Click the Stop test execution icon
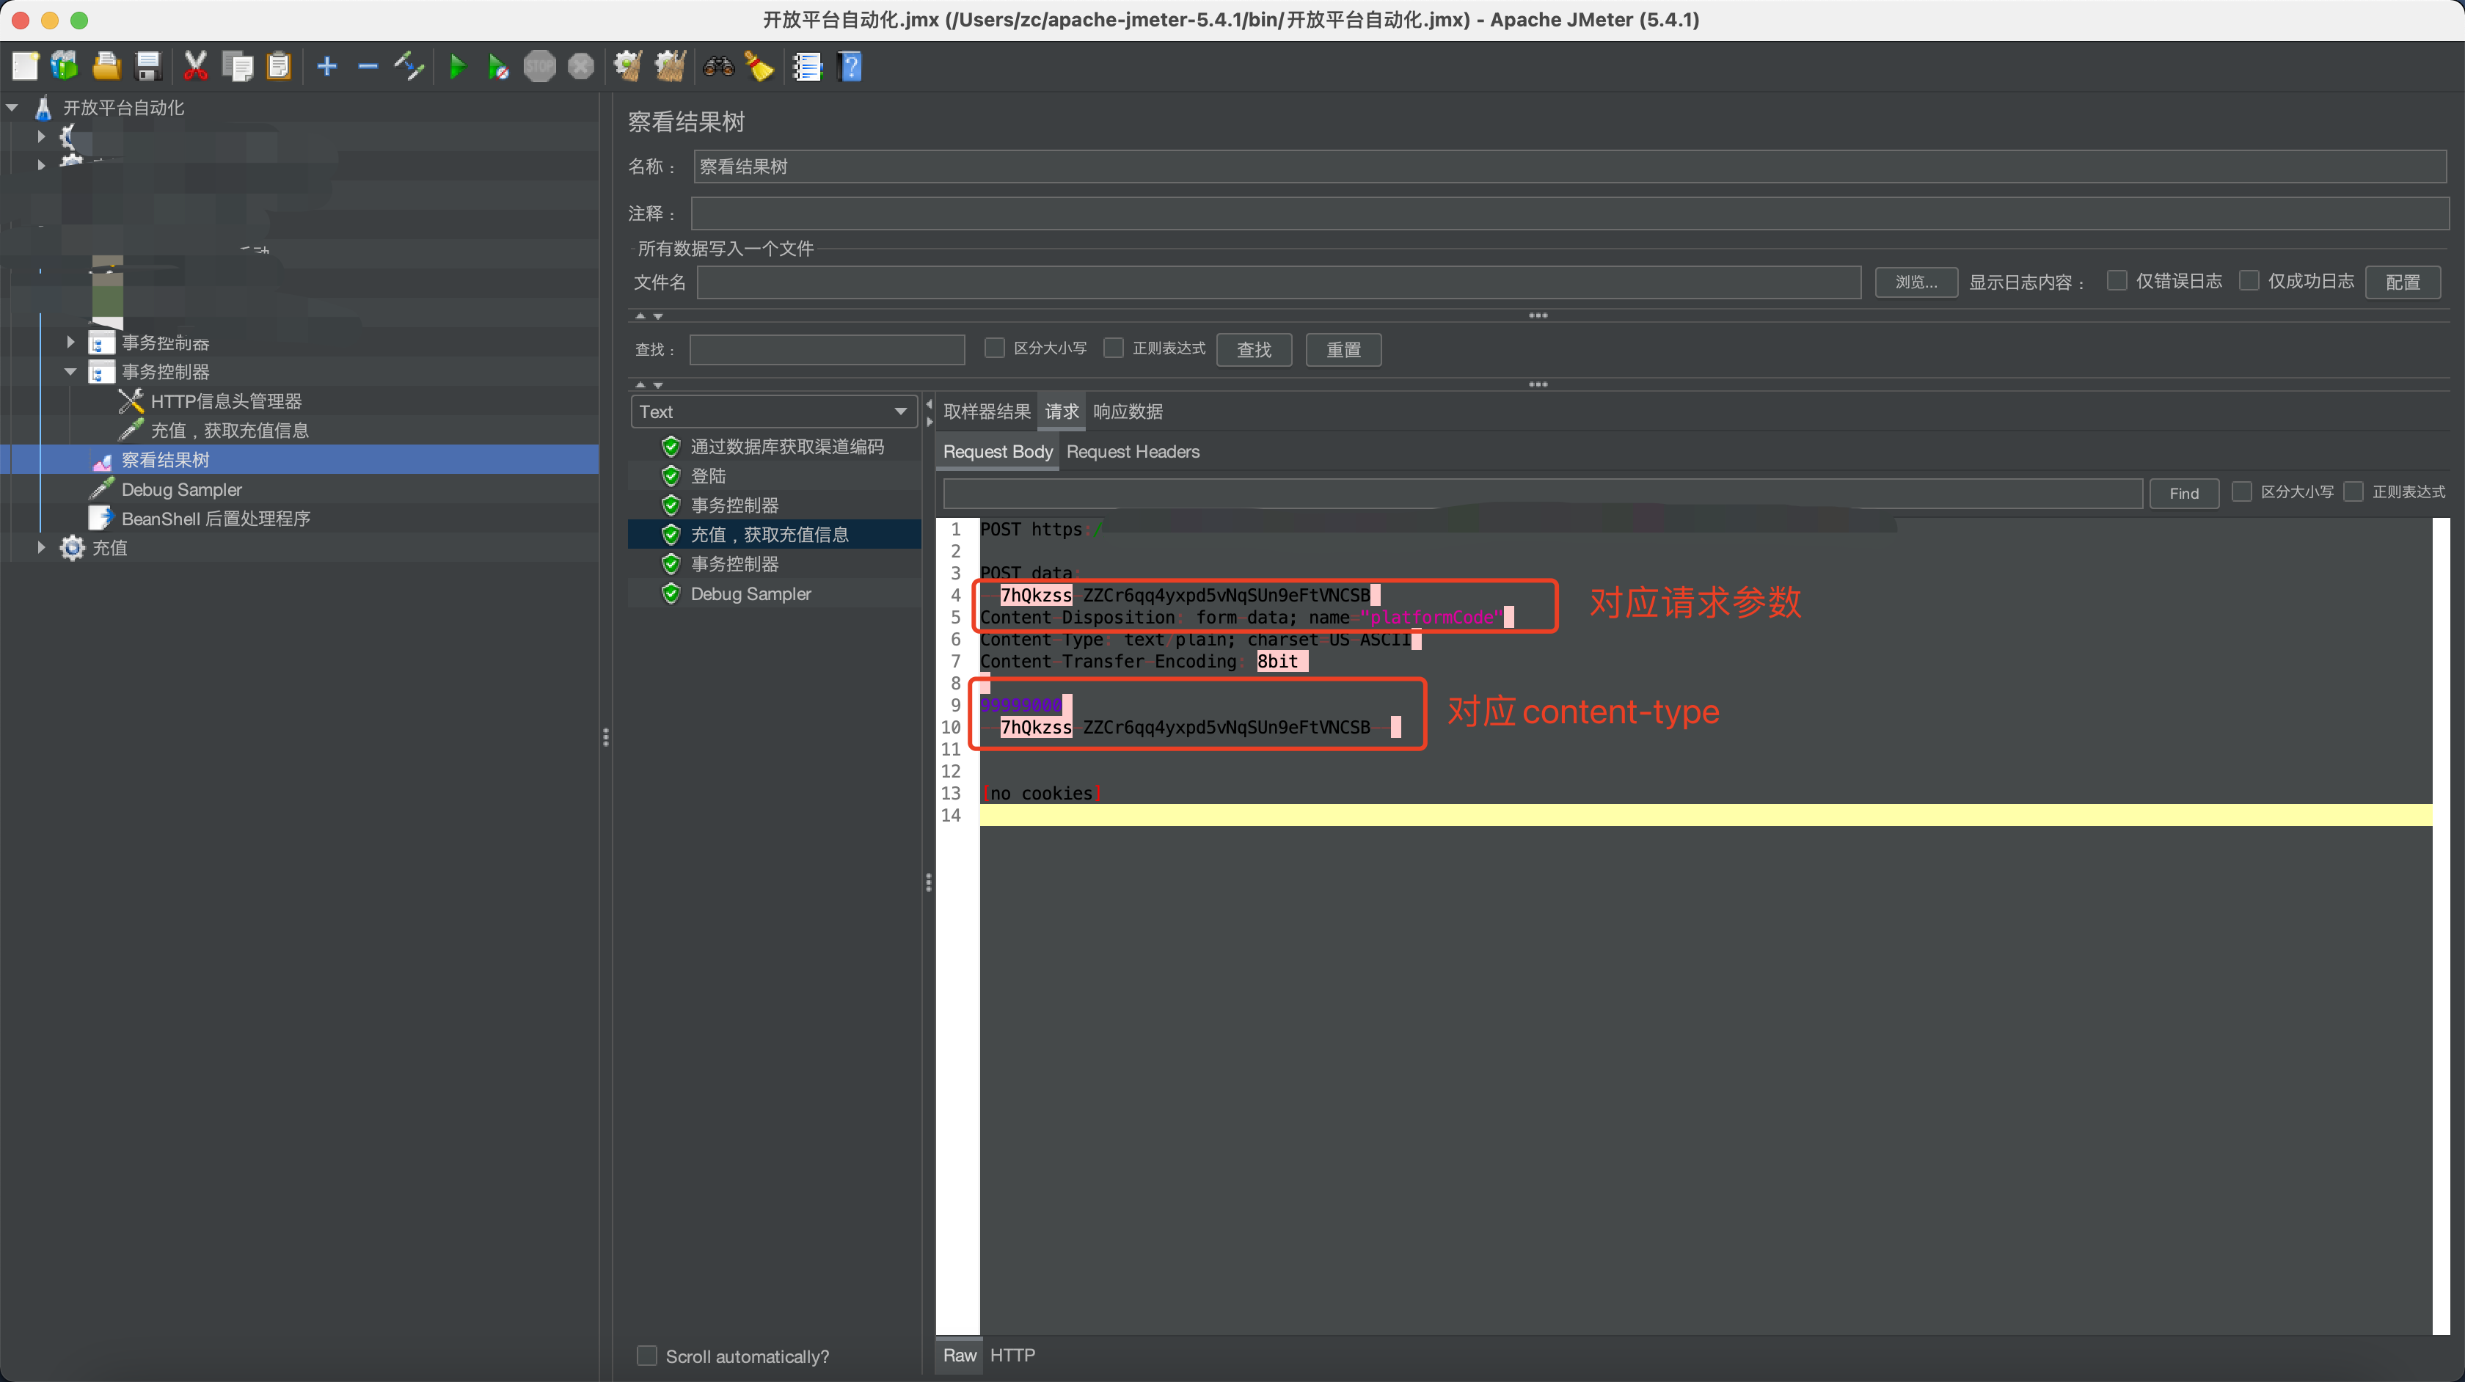This screenshot has width=2465, height=1382. 538,66
